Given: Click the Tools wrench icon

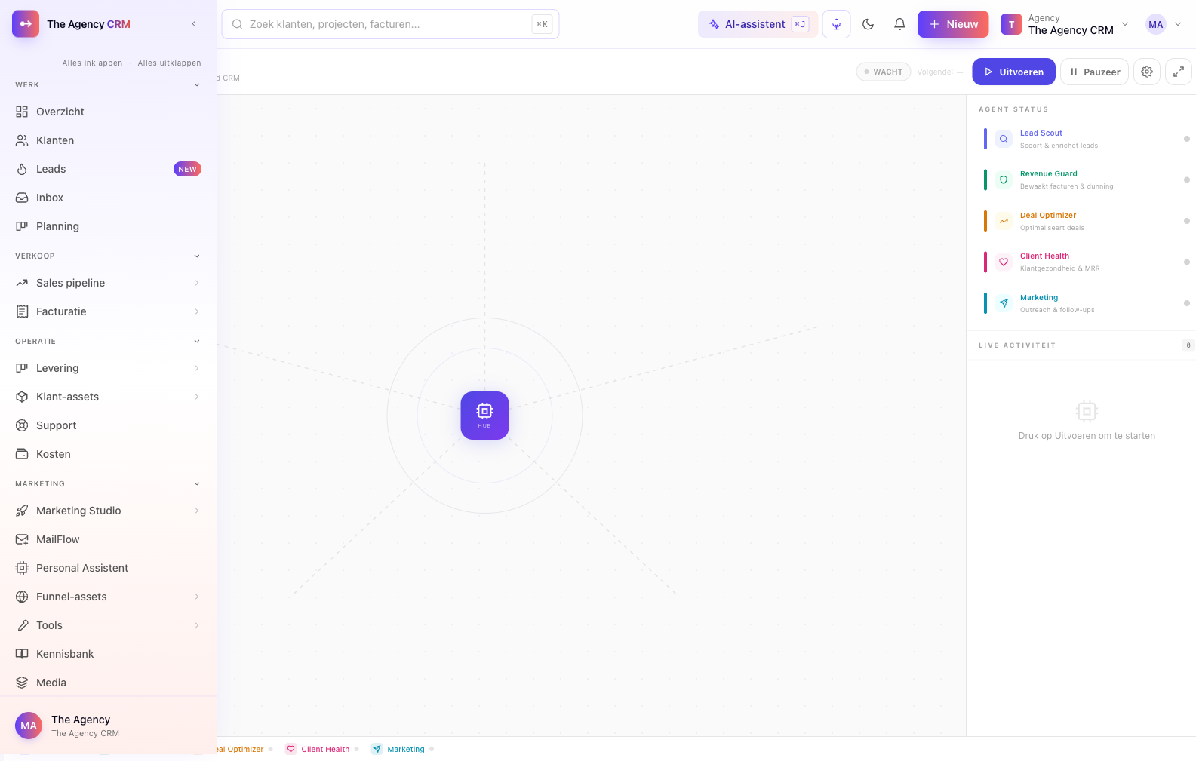Looking at the screenshot, I should point(22,625).
